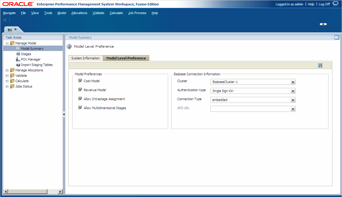Disable Allow Intrastage Assignment
Image resolution: width=342 pixels, height=197 pixels.
click(80, 99)
